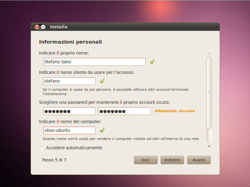Click the vertical scrollbar handle
This screenshot has width=250, height=187.
pyautogui.click(x=209, y=93)
